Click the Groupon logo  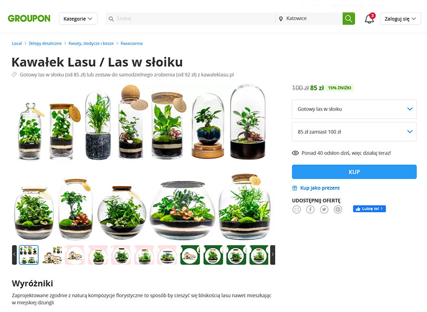pyautogui.click(x=29, y=19)
